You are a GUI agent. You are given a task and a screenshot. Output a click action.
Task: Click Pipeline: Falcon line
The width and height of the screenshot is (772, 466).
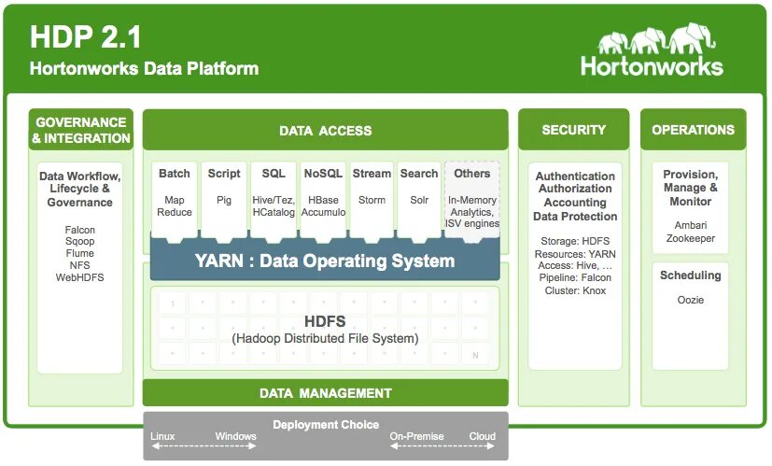pyautogui.click(x=575, y=277)
